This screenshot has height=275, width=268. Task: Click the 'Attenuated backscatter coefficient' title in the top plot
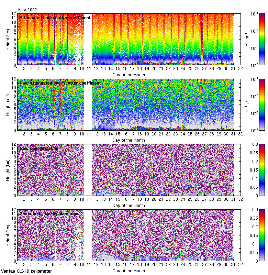(x=55, y=18)
